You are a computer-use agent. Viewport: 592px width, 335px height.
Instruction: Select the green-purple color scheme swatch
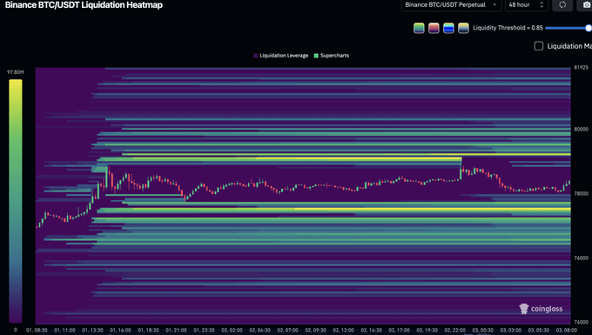point(419,28)
